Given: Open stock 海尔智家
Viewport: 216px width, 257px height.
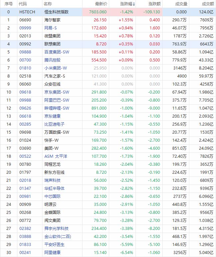Looking at the screenshot, I should [52, 20].
